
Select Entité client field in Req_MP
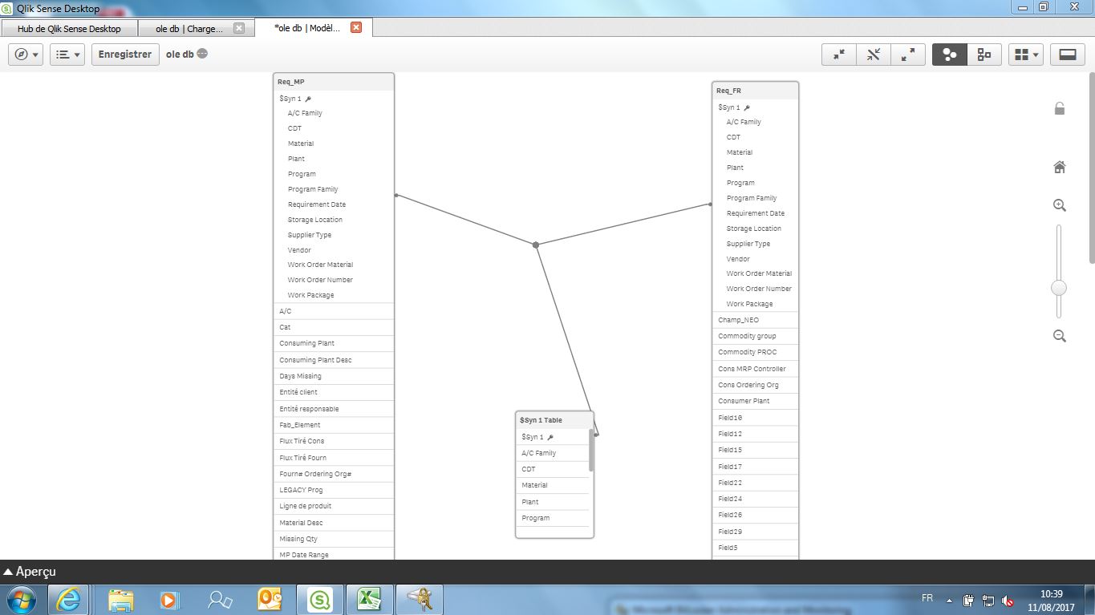(334, 392)
